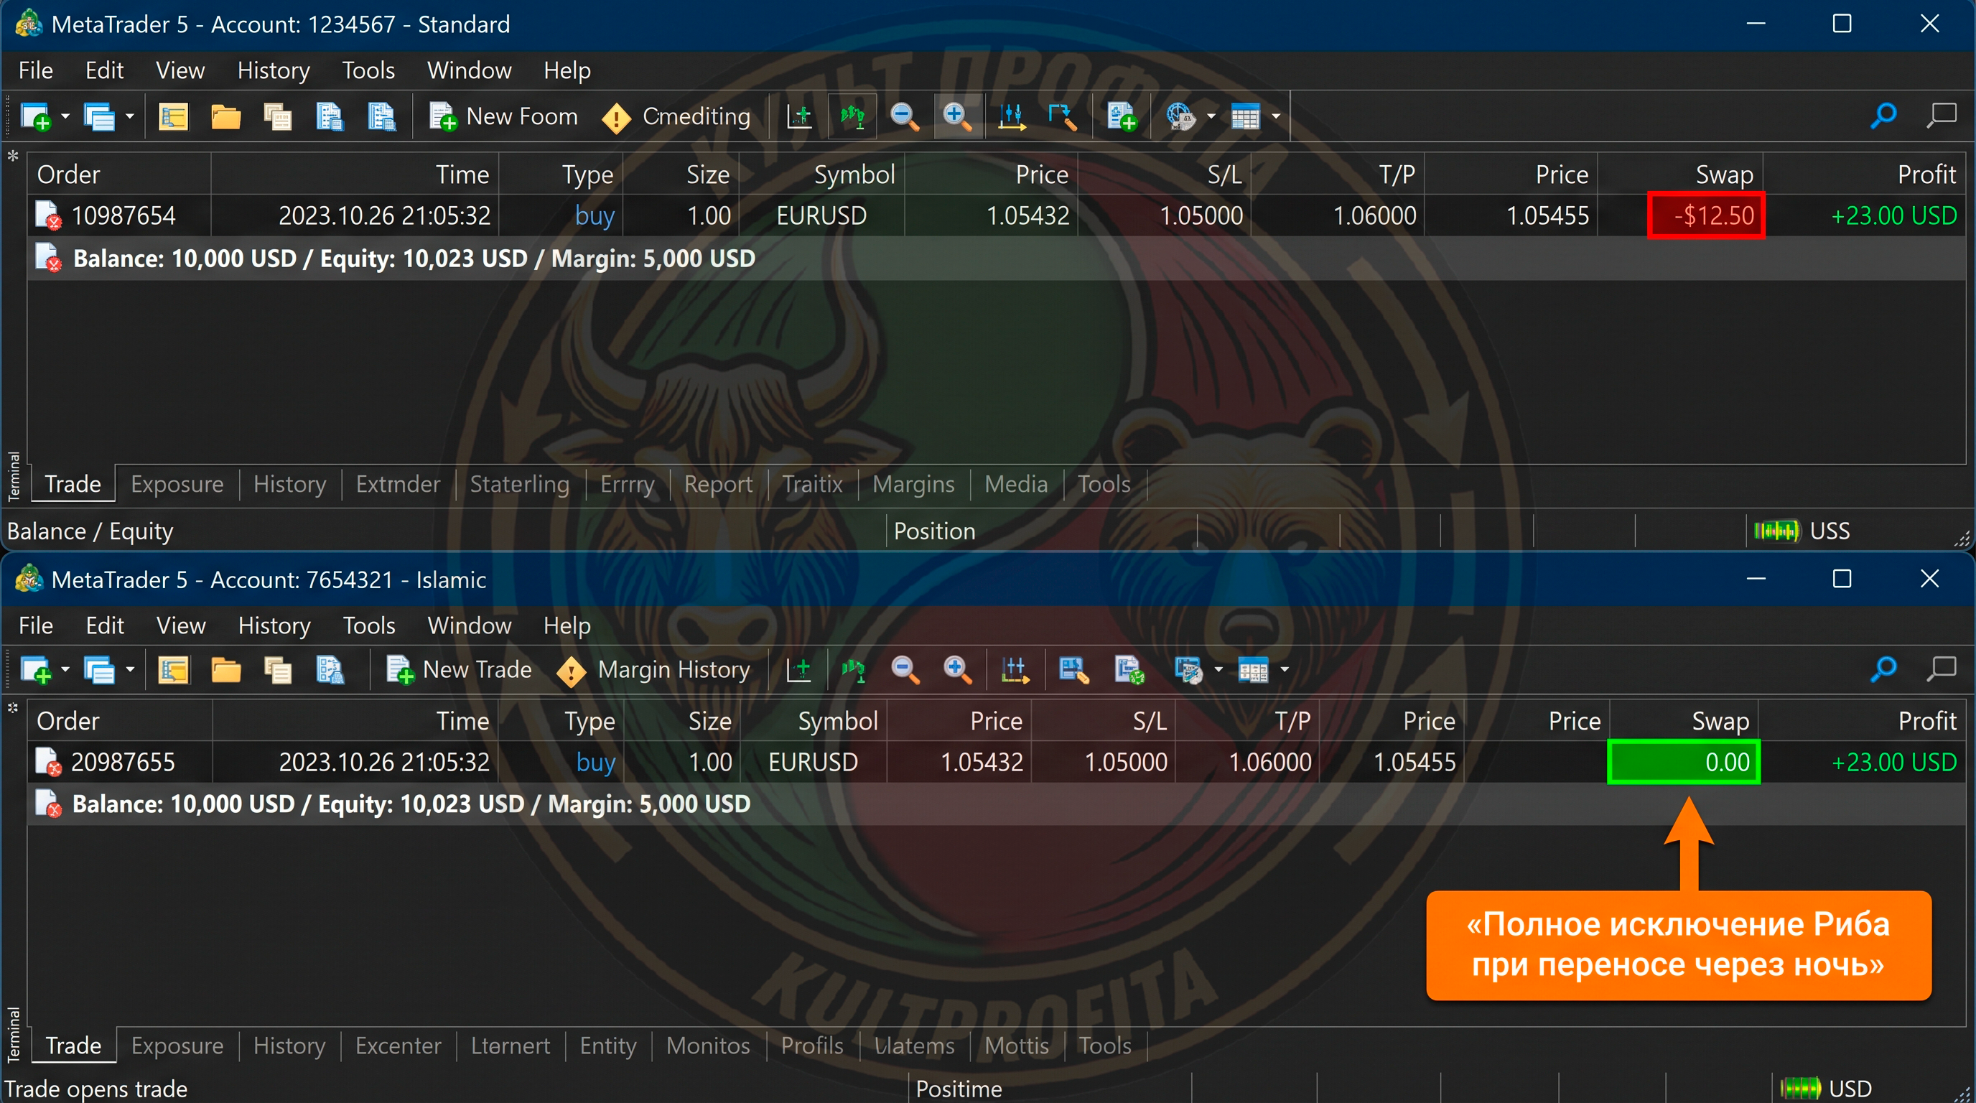1976x1103 pixels.
Task: Toggle chart shift icon in Standard window
Action: click(799, 116)
